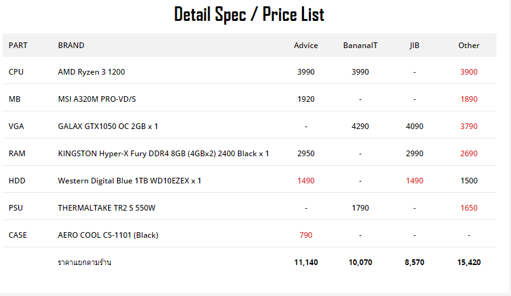Click the BananaIT 1790 PSU price
511x296 pixels.
(360, 207)
